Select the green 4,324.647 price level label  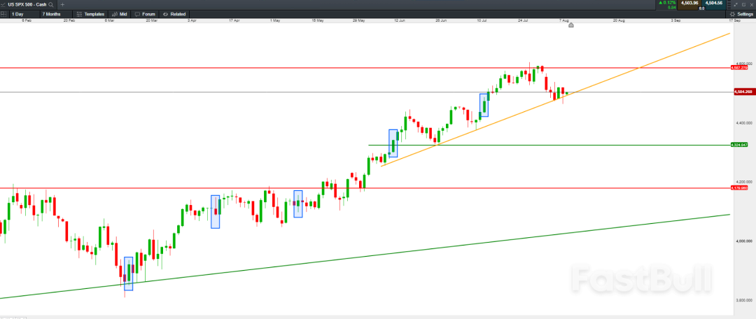pyautogui.click(x=738, y=145)
